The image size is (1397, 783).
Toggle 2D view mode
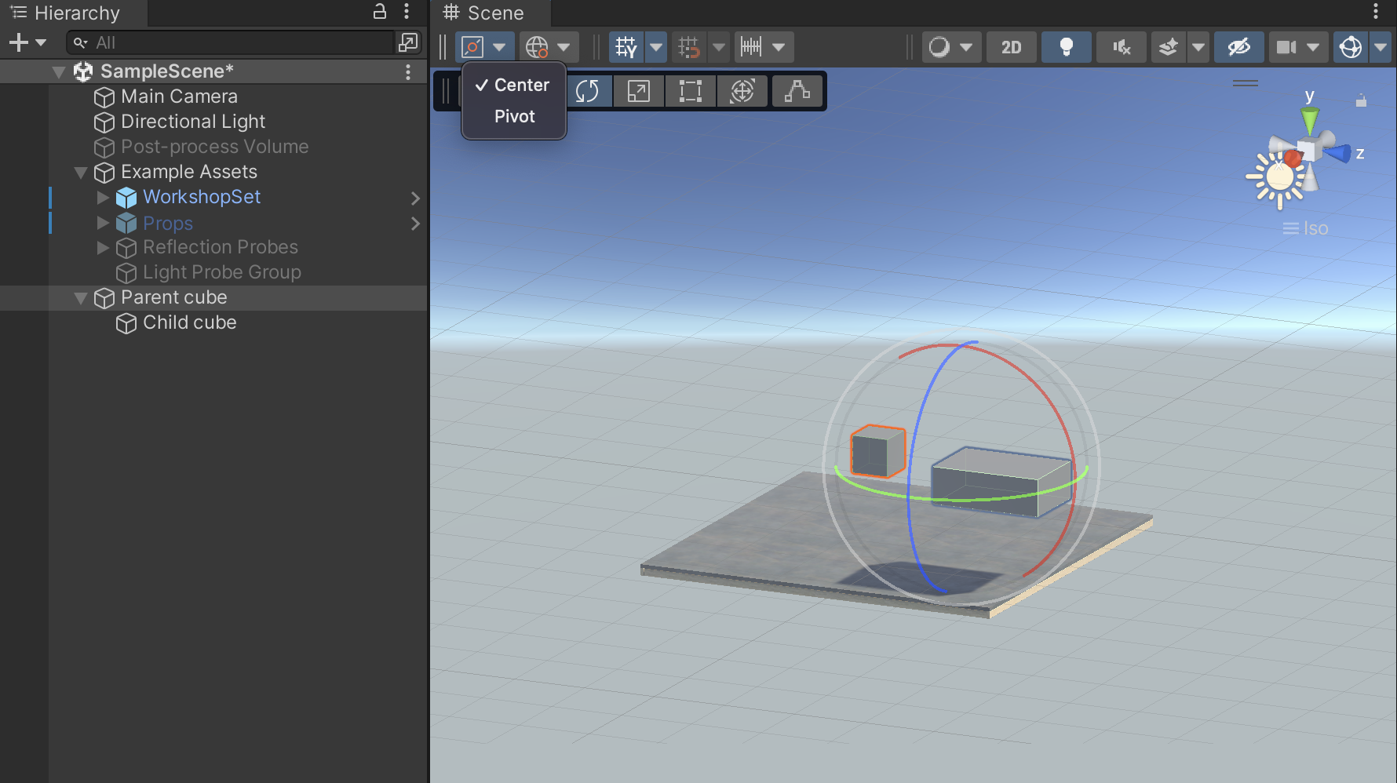(x=1012, y=47)
